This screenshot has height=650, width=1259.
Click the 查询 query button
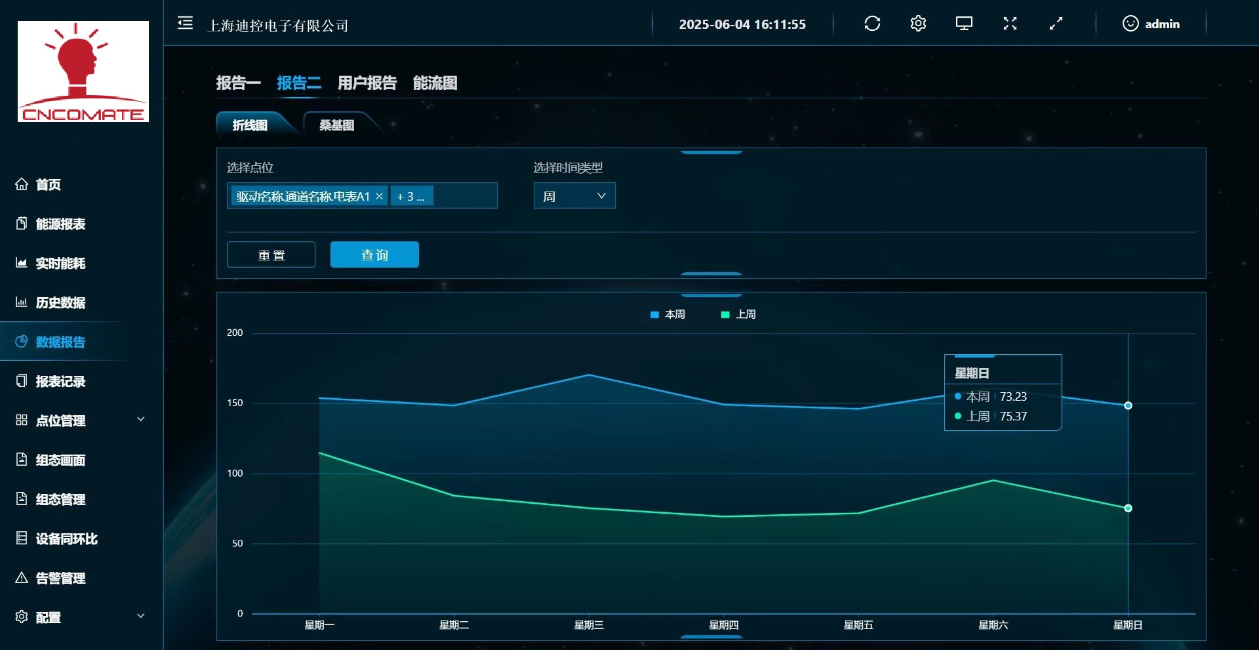(x=374, y=254)
